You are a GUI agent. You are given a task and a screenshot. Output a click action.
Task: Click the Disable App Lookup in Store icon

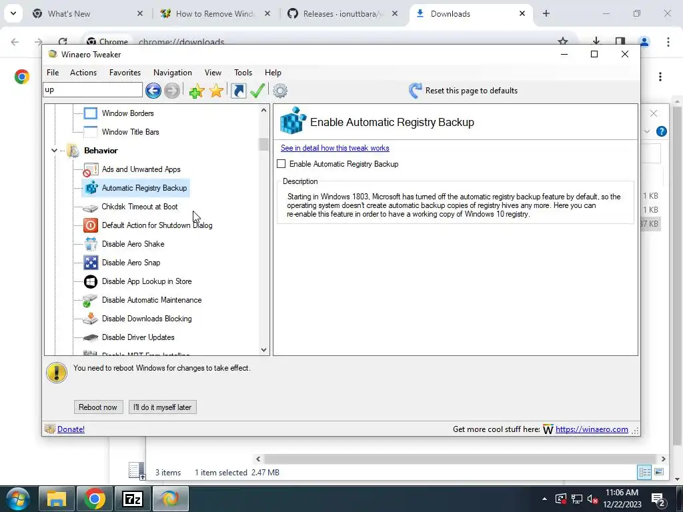pos(91,281)
